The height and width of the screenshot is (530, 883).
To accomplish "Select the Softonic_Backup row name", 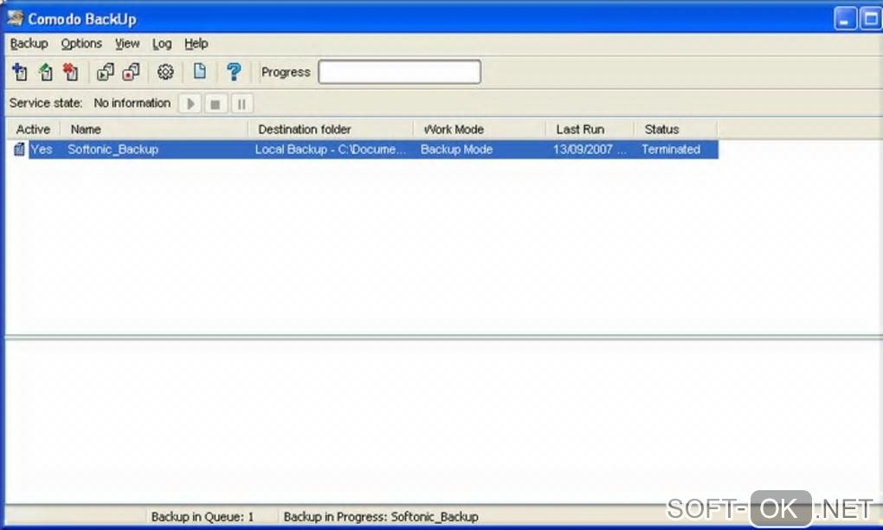I will coord(113,149).
